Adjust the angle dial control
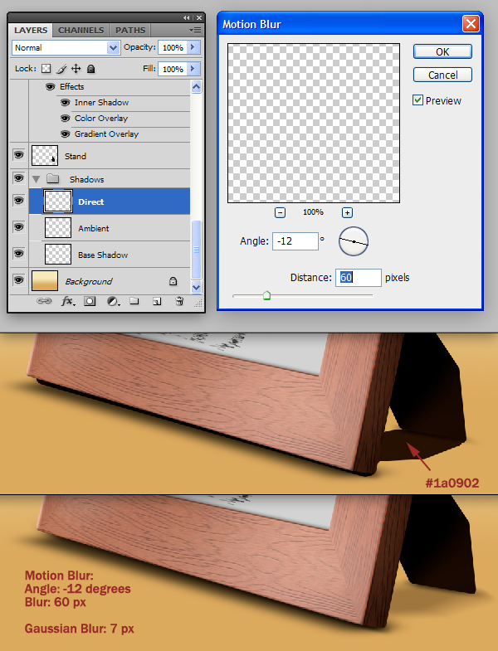The image size is (498, 651). [354, 241]
